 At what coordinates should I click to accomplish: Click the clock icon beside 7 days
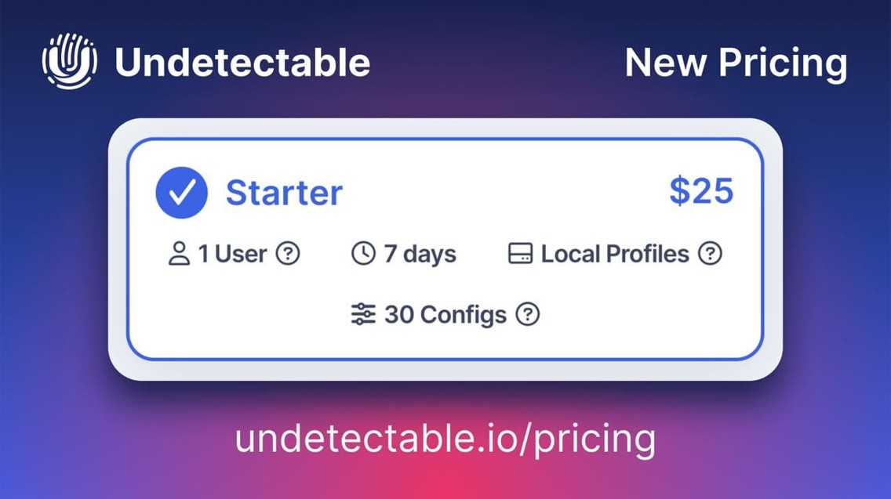point(364,253)
